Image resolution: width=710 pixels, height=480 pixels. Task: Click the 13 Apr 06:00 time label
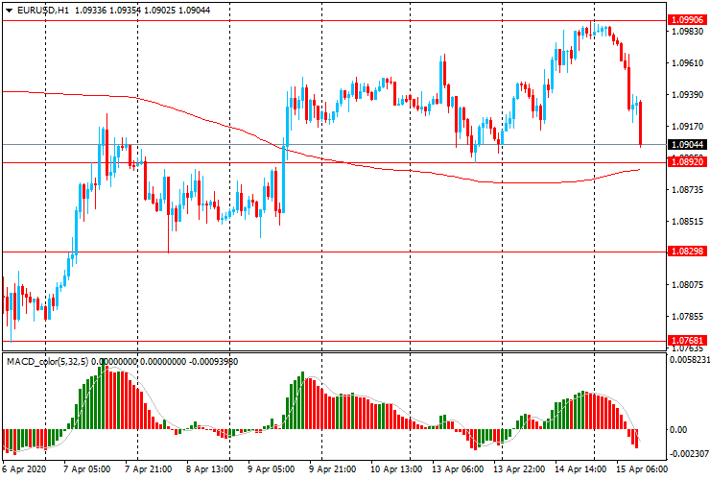point(458,469)
